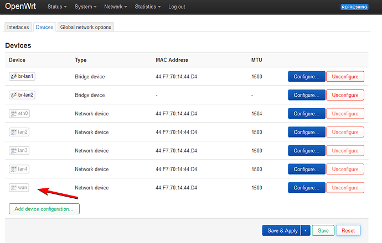Configure the lan4 device
Image resolution: width=382 pixels, height=243 pixels.
point(307,169)
